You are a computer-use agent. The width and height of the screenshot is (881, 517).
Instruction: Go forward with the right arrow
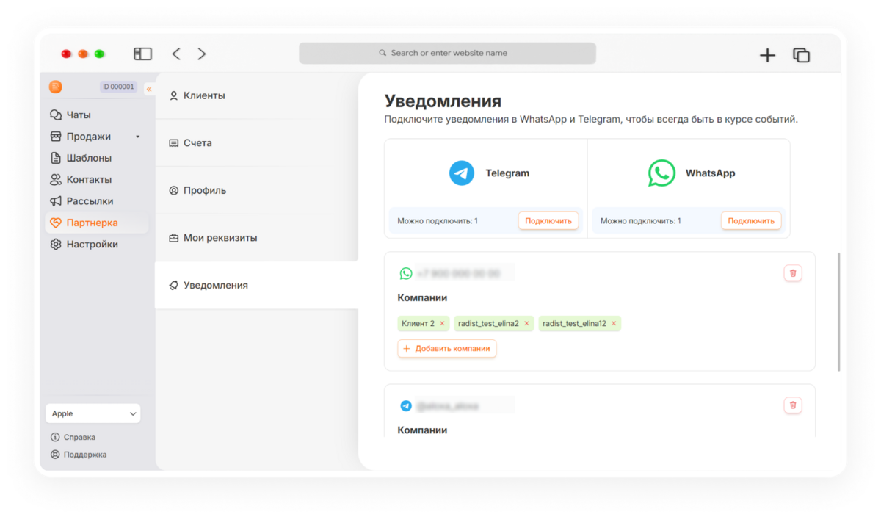tap(202, 54)
